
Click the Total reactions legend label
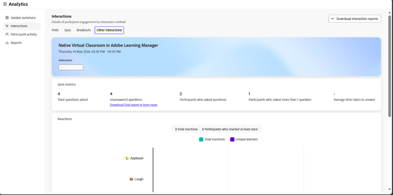pyautogui.click(x=214, y=139)
